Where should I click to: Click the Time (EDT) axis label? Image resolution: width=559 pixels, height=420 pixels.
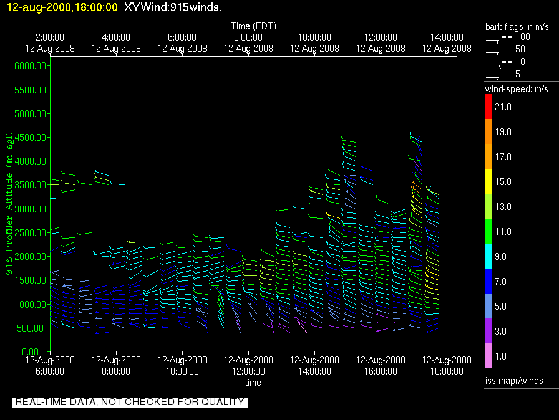pos(253,26)
